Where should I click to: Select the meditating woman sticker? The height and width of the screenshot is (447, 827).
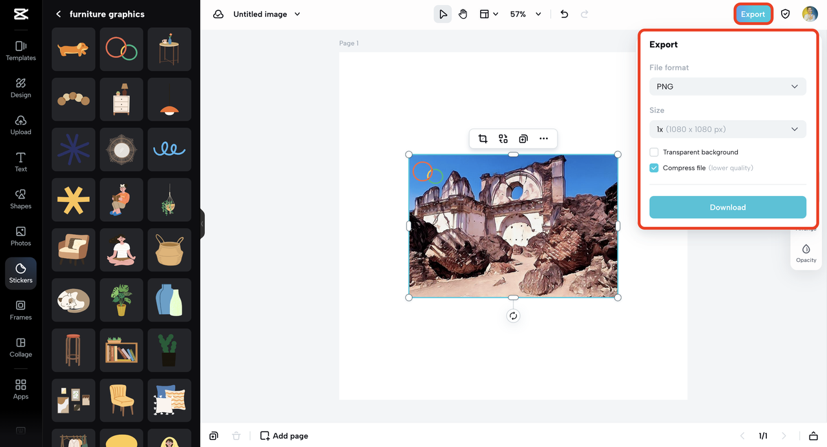tap(121, 250)
